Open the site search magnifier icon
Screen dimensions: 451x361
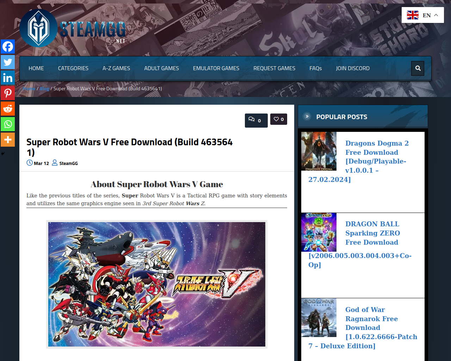[418, 68]
